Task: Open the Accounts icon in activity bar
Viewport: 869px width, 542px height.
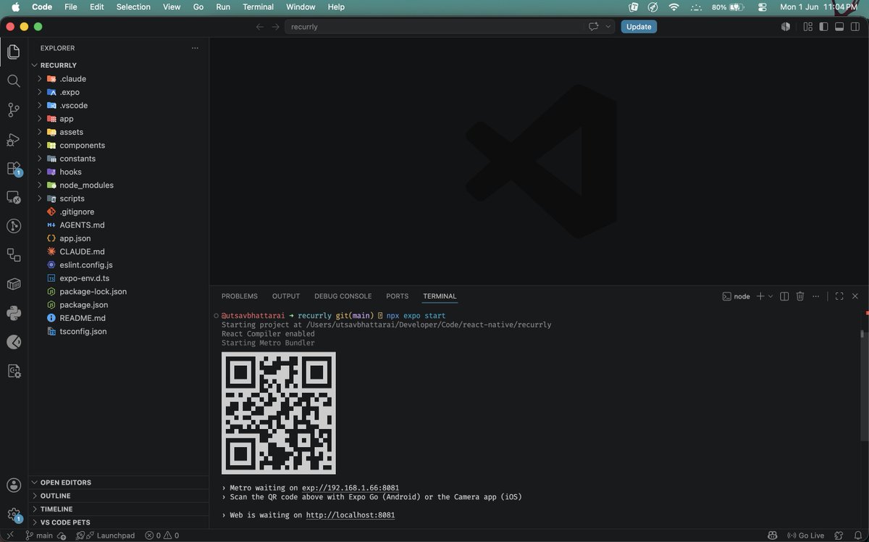Action: [13, 485]
